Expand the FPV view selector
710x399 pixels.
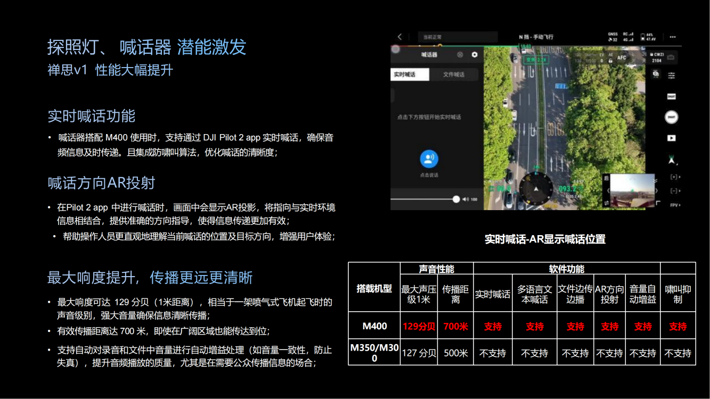675,205
